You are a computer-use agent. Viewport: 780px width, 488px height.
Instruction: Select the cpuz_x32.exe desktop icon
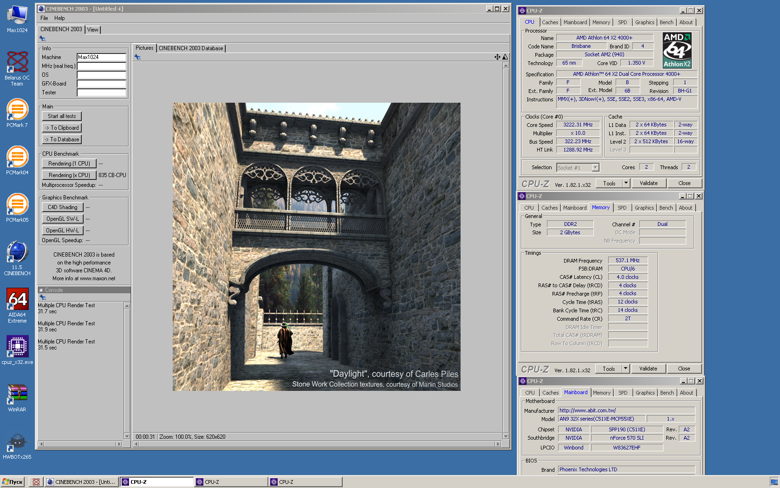pos(17,350)
